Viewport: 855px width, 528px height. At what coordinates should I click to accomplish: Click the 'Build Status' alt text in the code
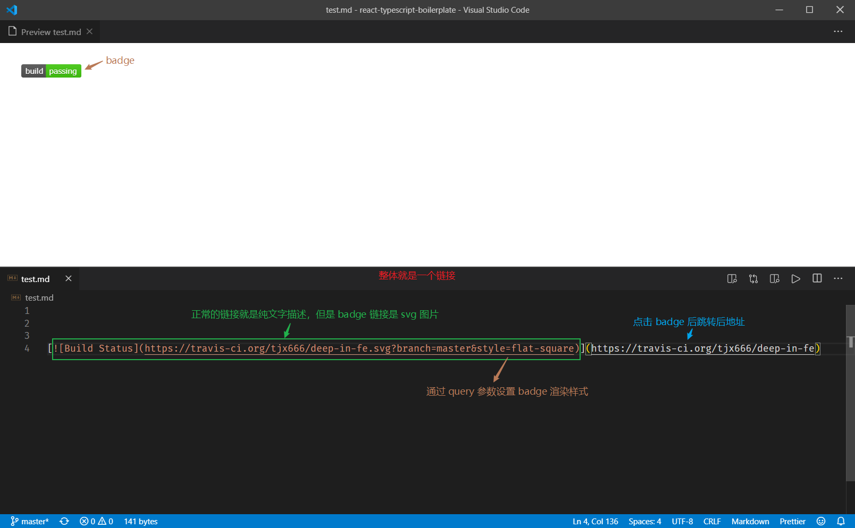[x=98, y=348]
